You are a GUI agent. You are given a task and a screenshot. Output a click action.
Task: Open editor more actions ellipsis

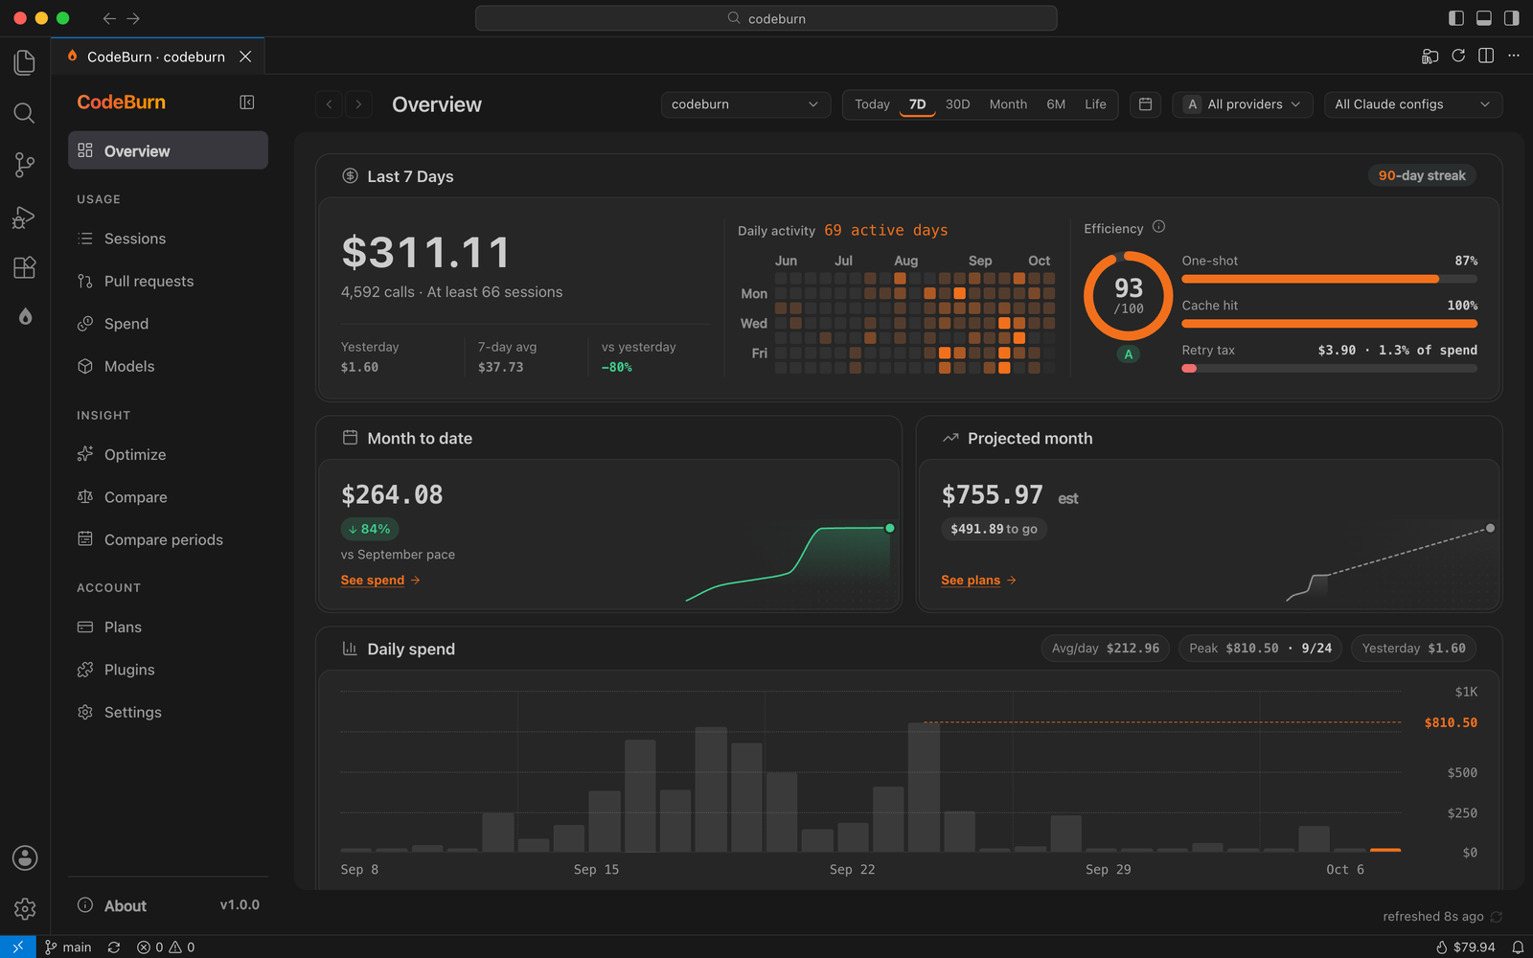click(x=1514, y=56)
